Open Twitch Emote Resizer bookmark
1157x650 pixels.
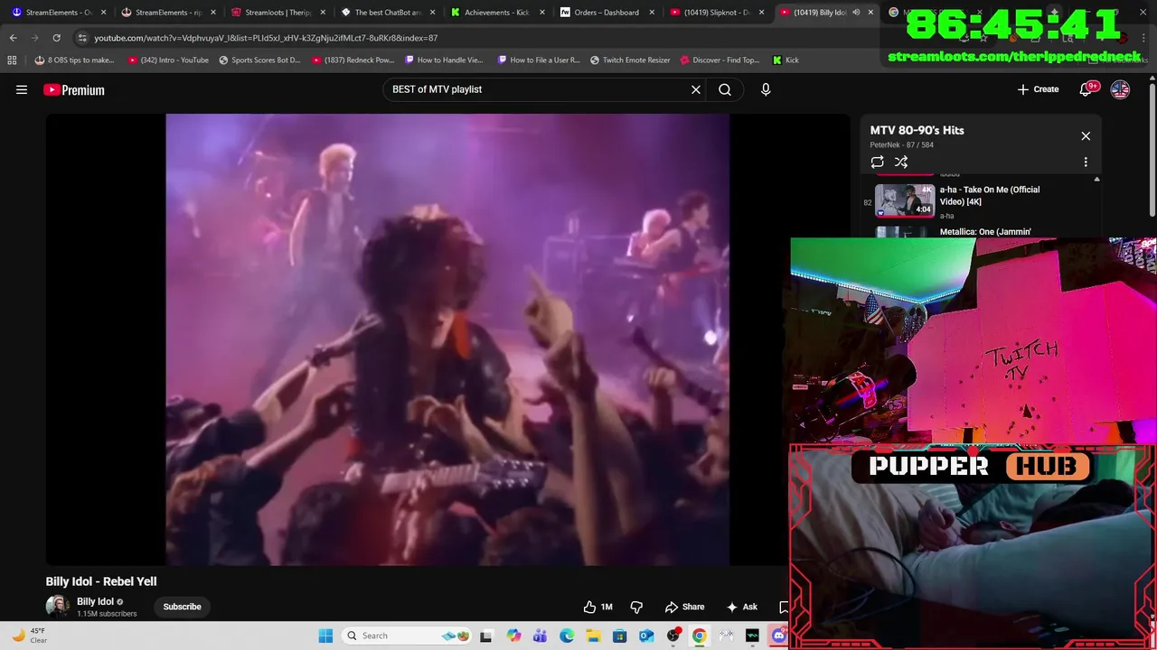coord(630,60)
